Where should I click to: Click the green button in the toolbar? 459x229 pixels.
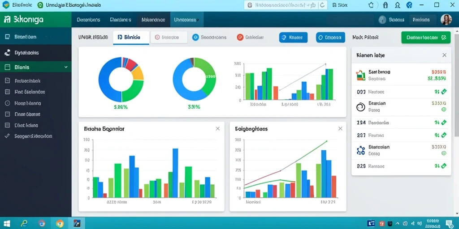tap(426, 38)
